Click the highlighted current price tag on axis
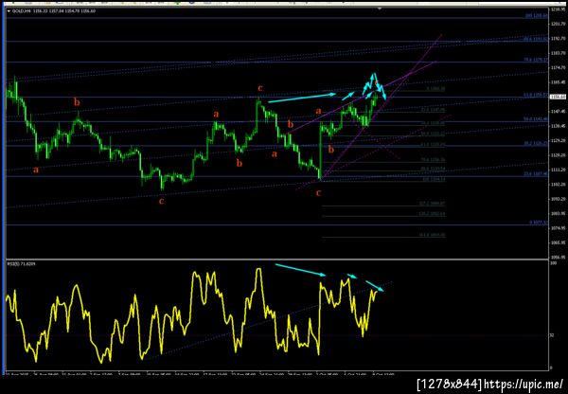568x394 pixels. [x=558, y=97]
